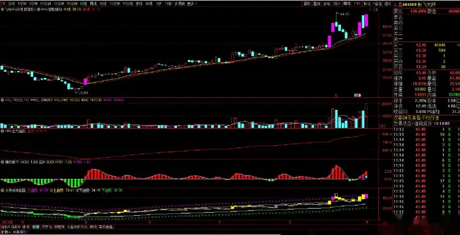Click the 叠加 overlay button
This screenshot has width=460, height=235.
(x=316, y=4)
